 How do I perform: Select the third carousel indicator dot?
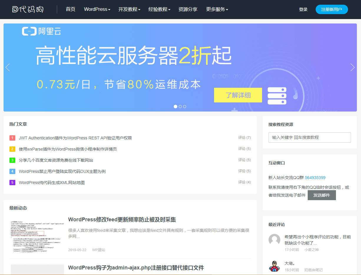tap(185, 107)
